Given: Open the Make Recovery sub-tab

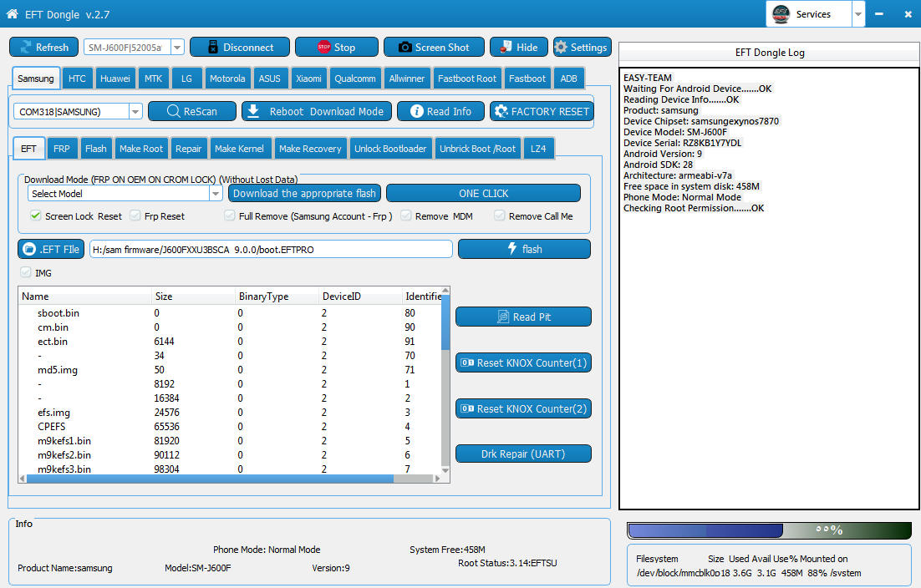Looking at the screenshot, I should [x=310, y=149].
